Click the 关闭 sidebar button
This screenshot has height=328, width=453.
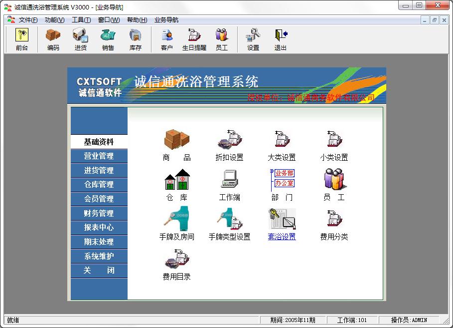(x=99, y=271)
